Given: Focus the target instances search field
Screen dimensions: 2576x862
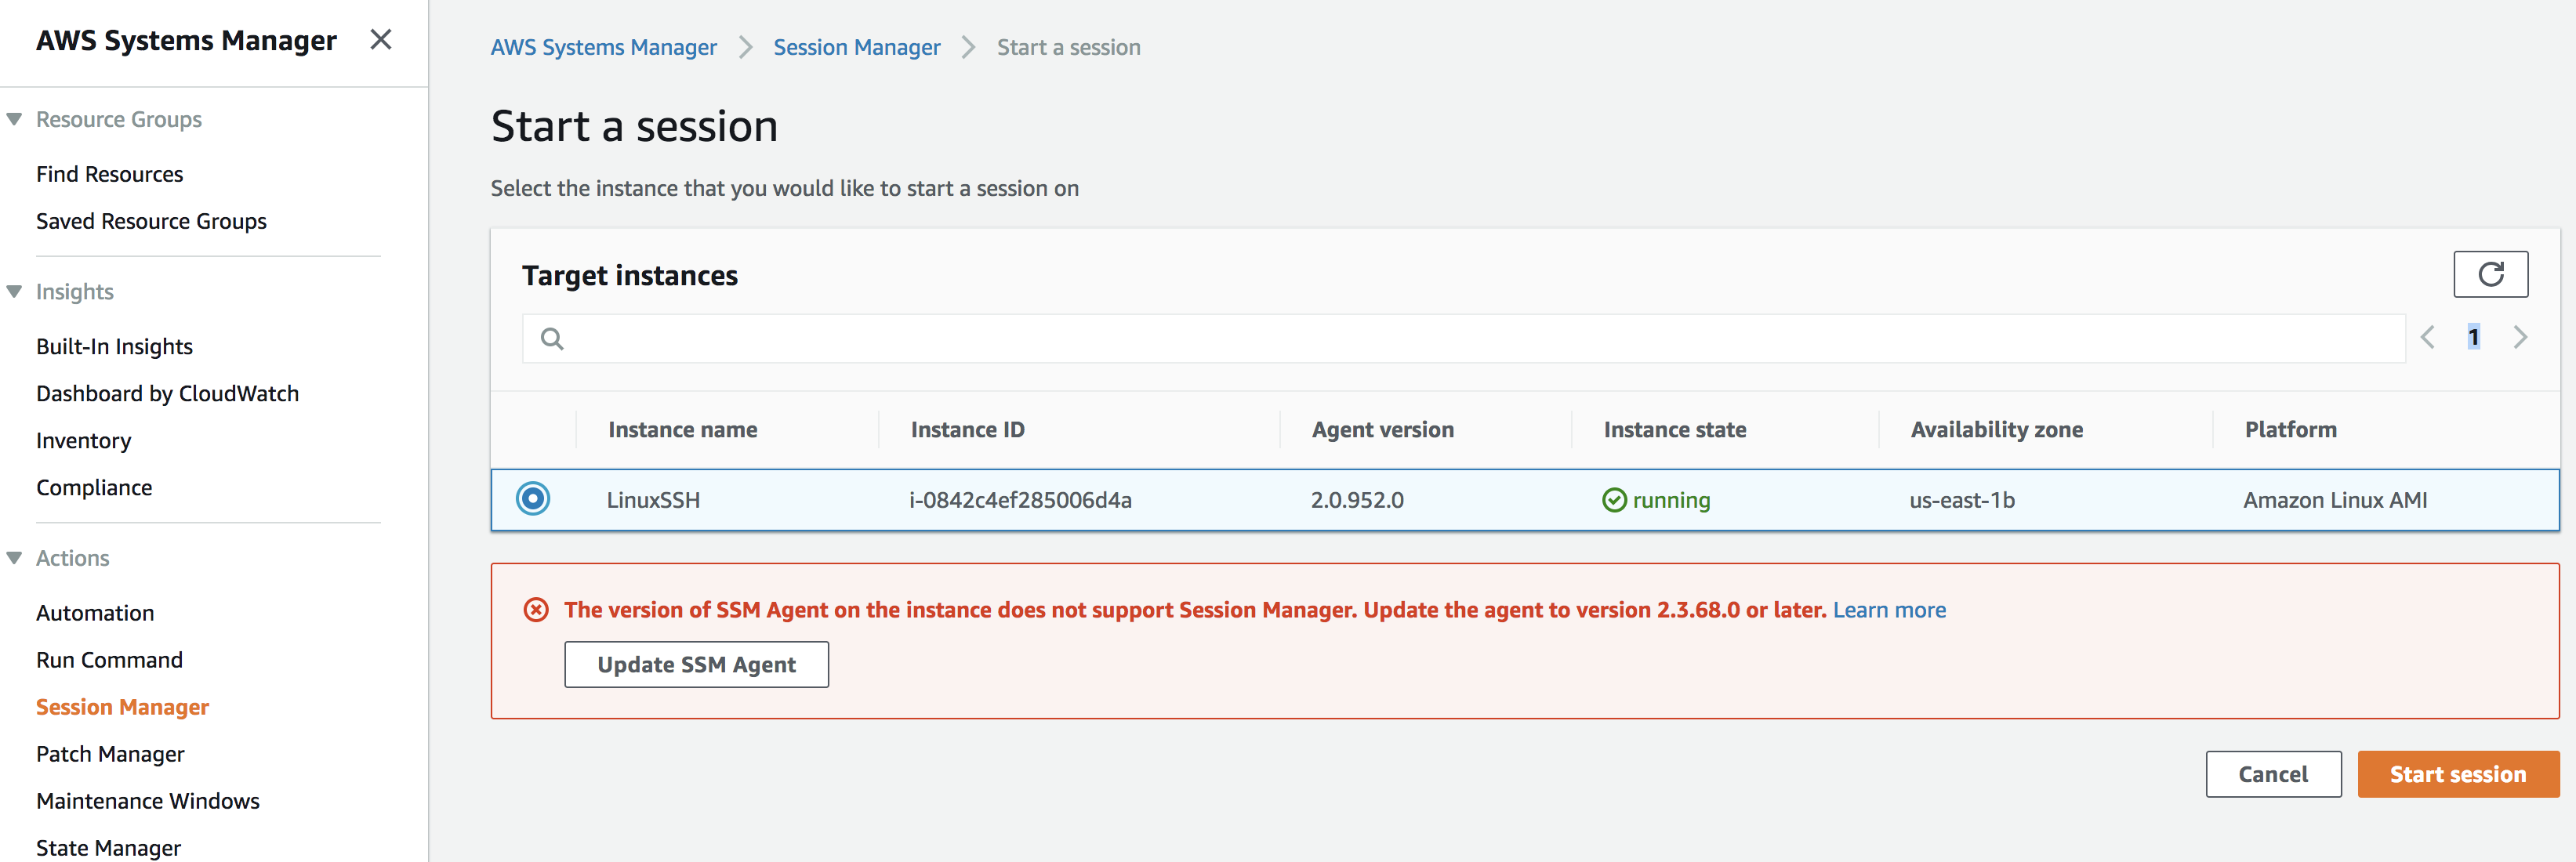Looking at the screenshot, I should coord(1480,339).
